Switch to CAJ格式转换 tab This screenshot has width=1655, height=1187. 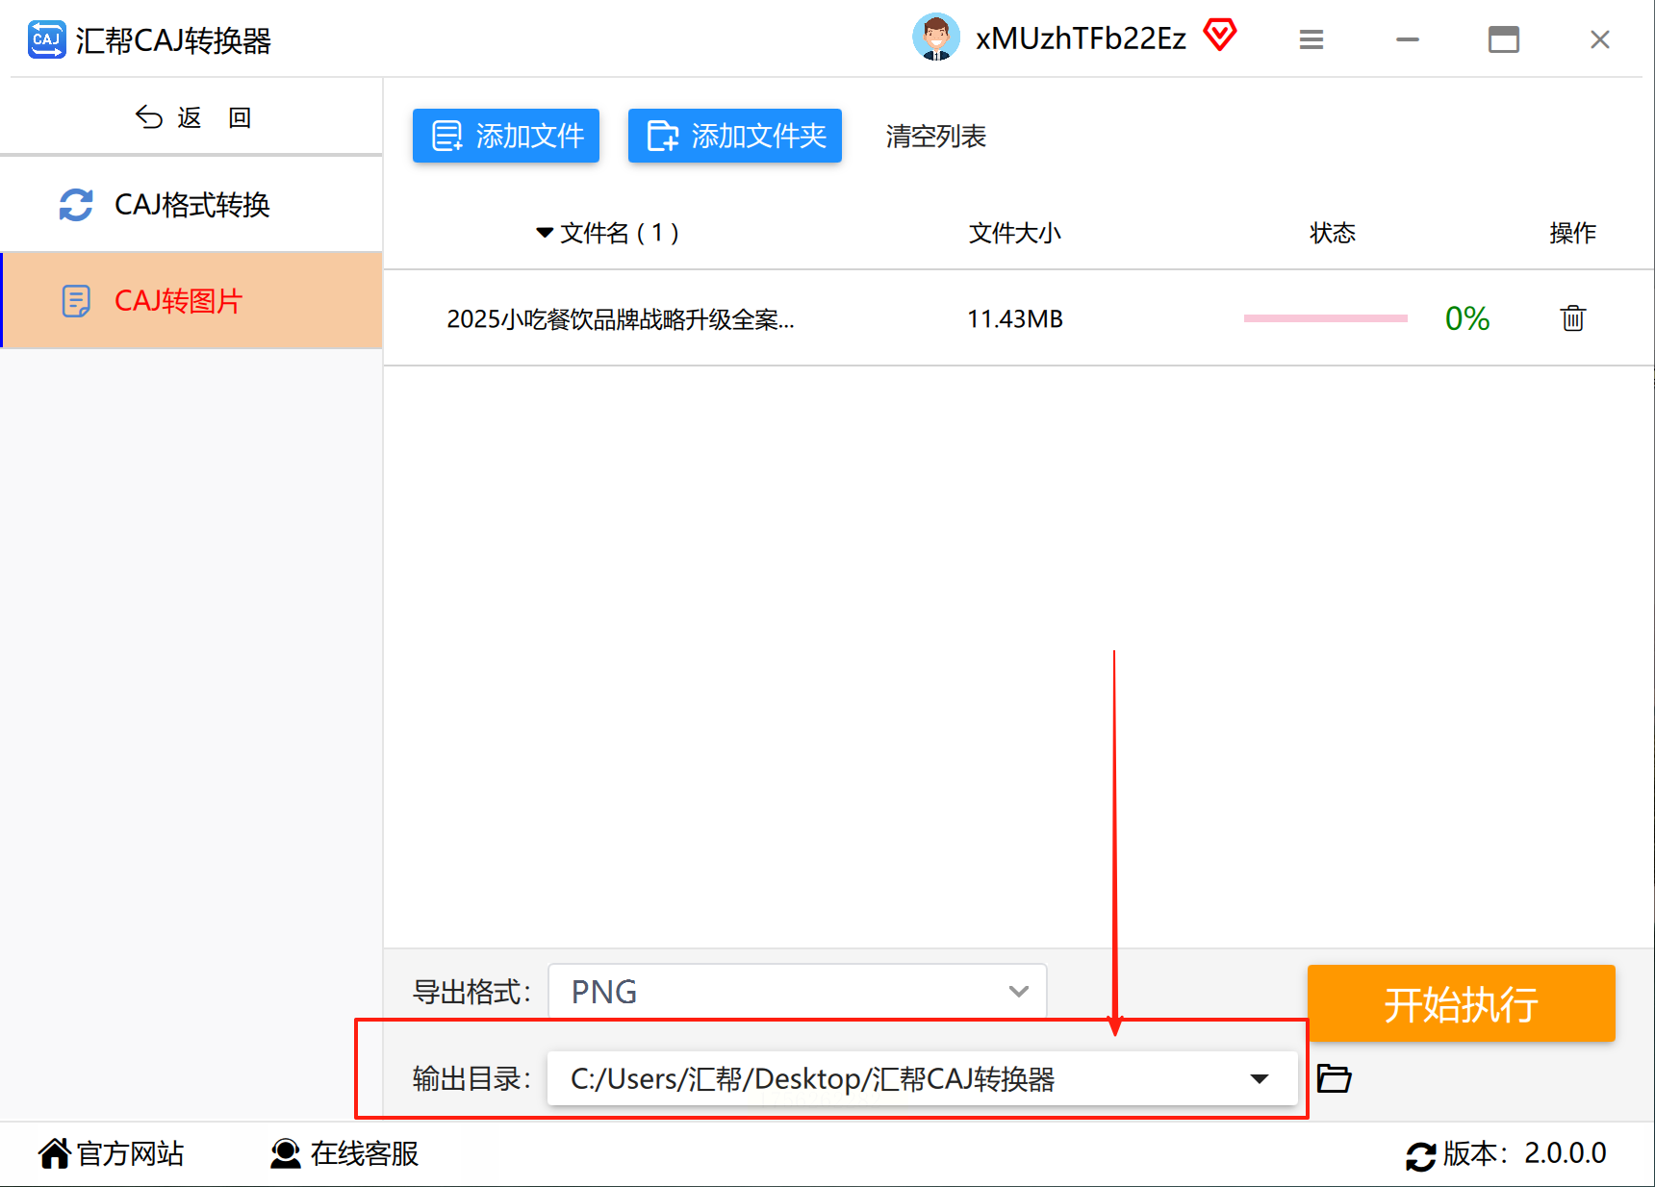[191, 204]
